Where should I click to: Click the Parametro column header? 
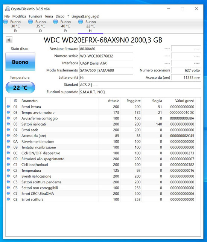click(59, 101)
